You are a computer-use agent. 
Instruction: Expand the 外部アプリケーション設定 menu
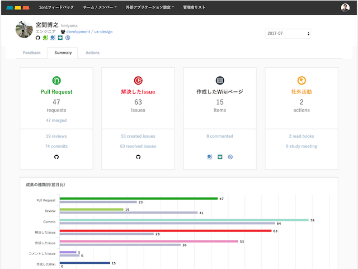[x=150, y=7]
